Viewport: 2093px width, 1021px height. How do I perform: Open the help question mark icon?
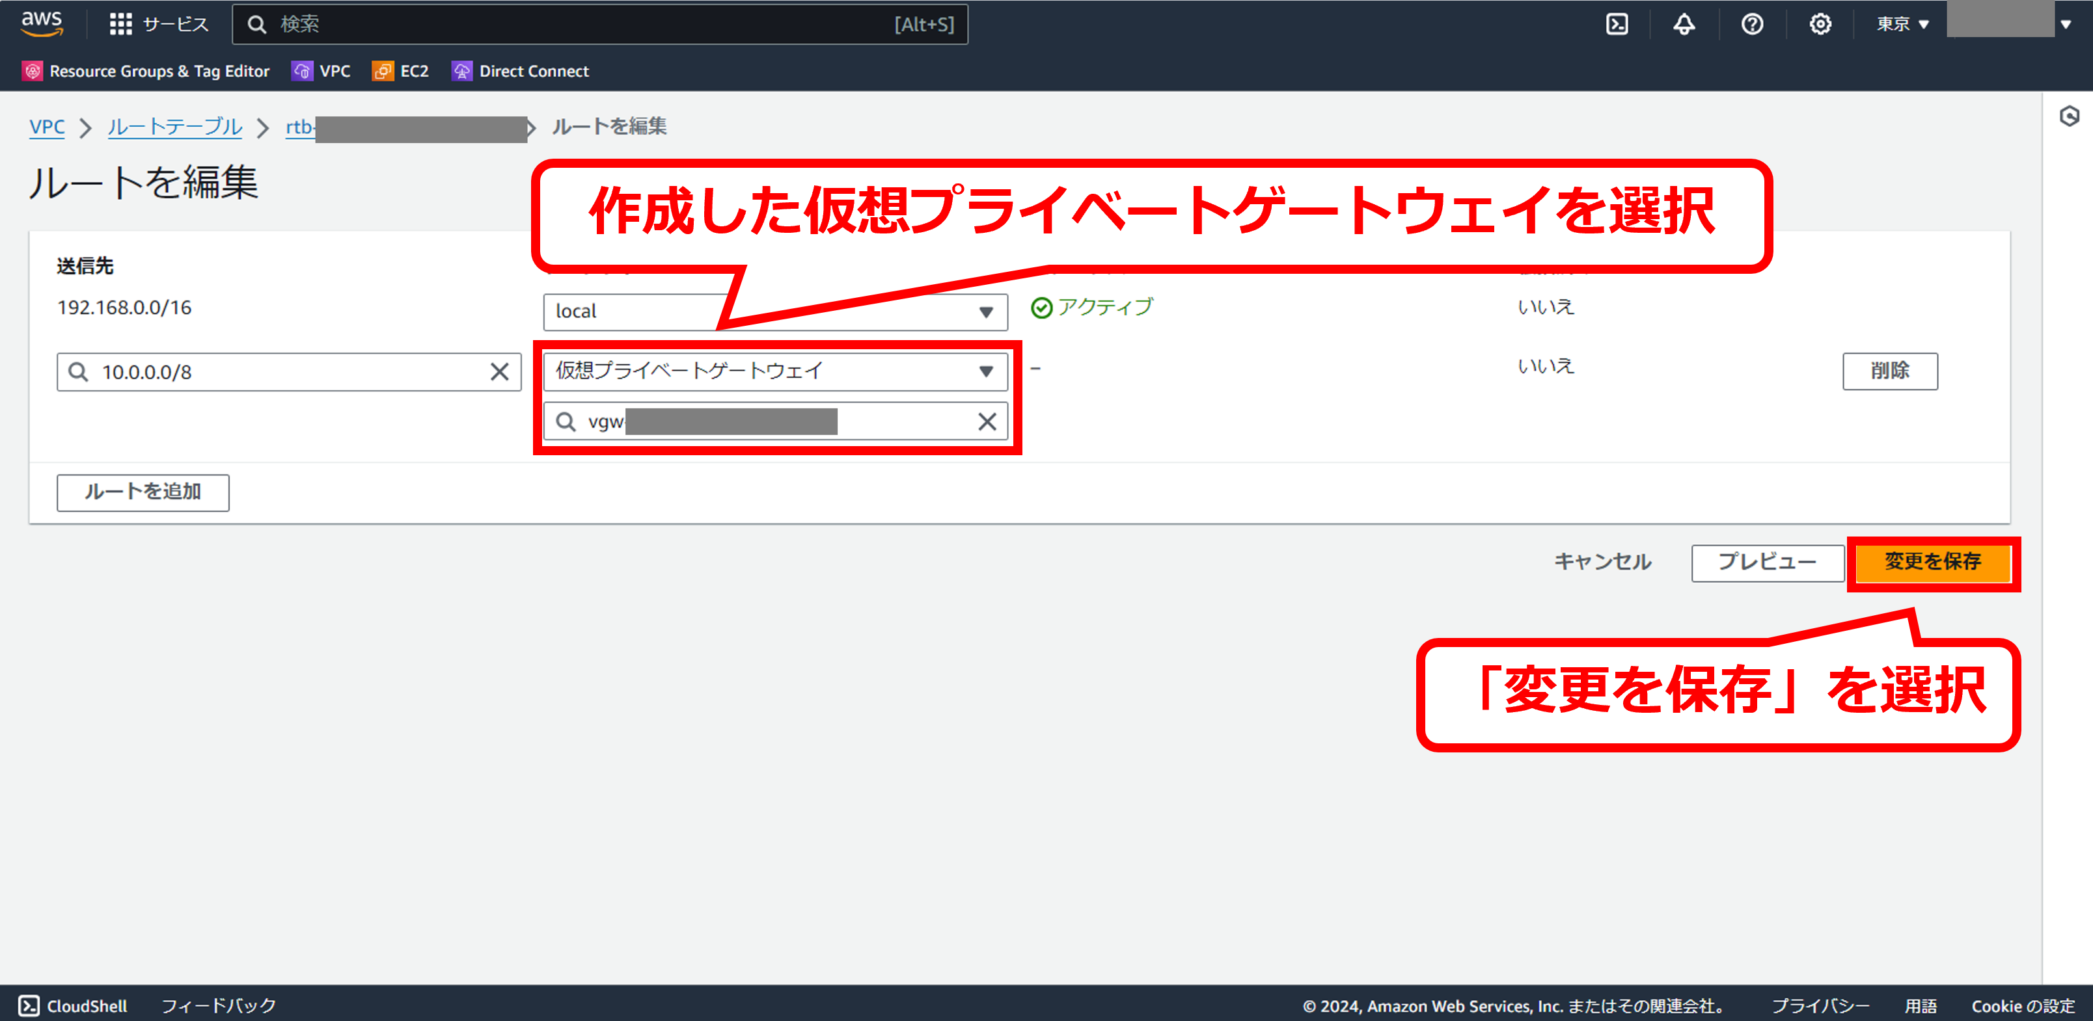click(1752, 24)
